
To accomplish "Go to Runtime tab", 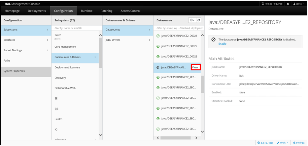I will click(86, 11).
